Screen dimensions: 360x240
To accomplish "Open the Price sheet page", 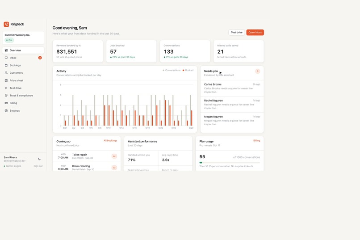I will point(23,80).
